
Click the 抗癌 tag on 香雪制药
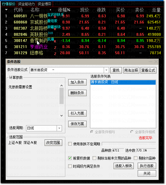coord(51,39)
